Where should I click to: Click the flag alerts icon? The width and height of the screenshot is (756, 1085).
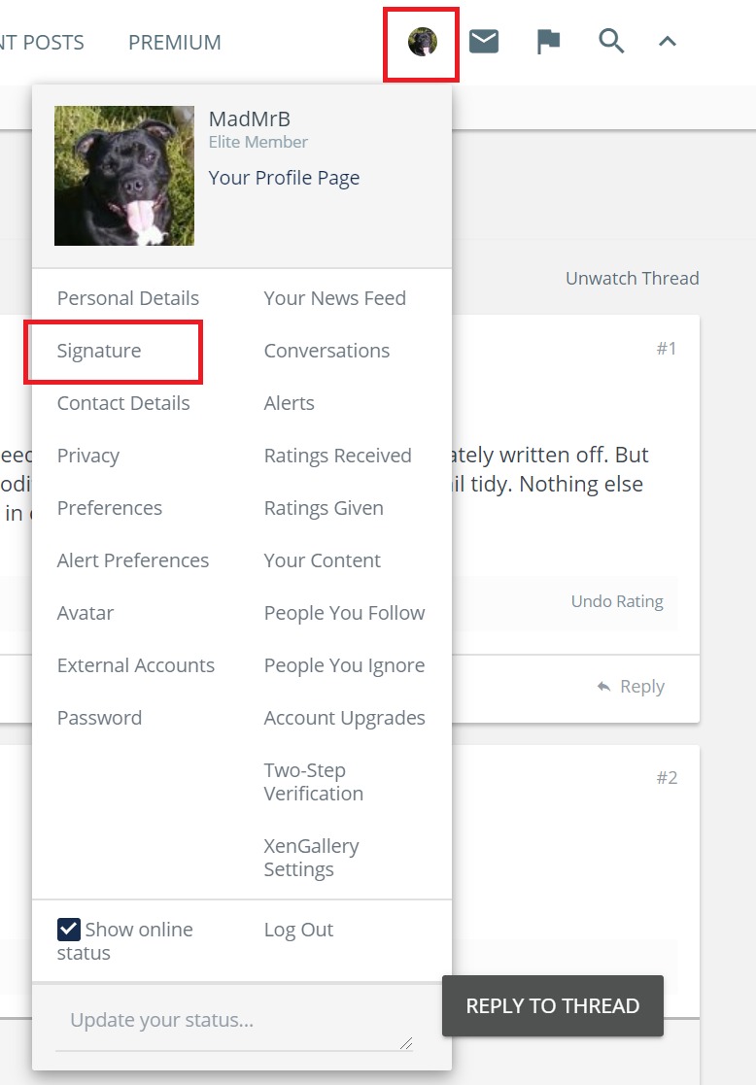pyautogui.click(x=548, y=42)
